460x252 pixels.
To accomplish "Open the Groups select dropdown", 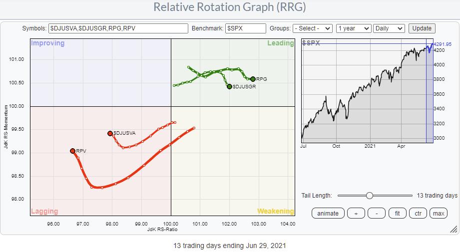I will 313,28.
